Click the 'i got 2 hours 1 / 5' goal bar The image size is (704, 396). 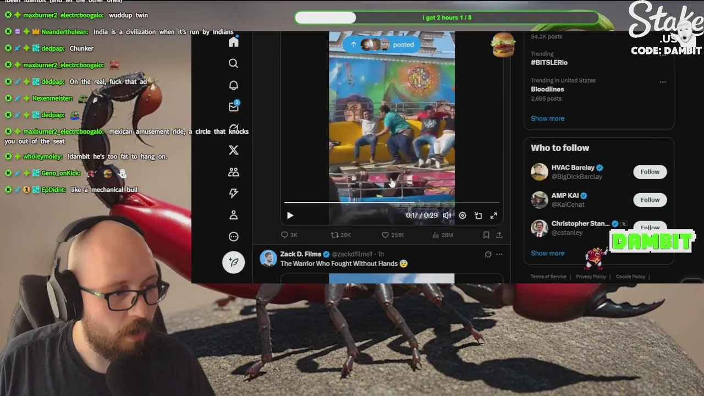coord(447,18)
